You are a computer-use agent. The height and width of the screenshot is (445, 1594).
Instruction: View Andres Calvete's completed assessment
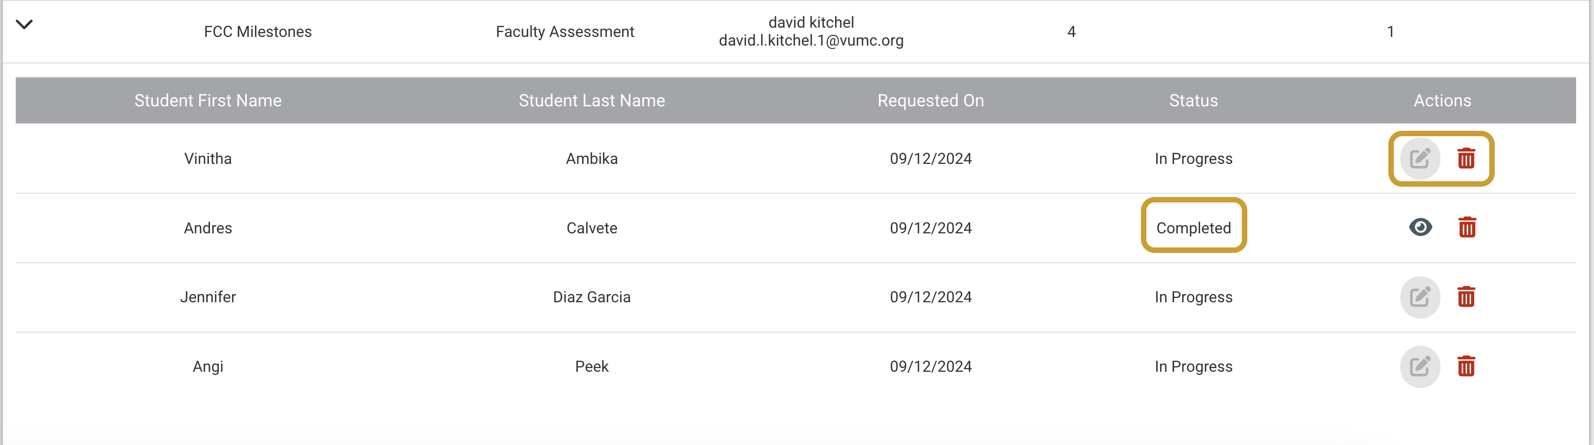(x=1420, y=228)
